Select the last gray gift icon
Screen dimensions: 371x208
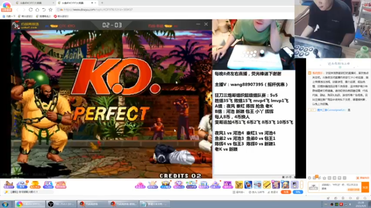tap(294, 184)
